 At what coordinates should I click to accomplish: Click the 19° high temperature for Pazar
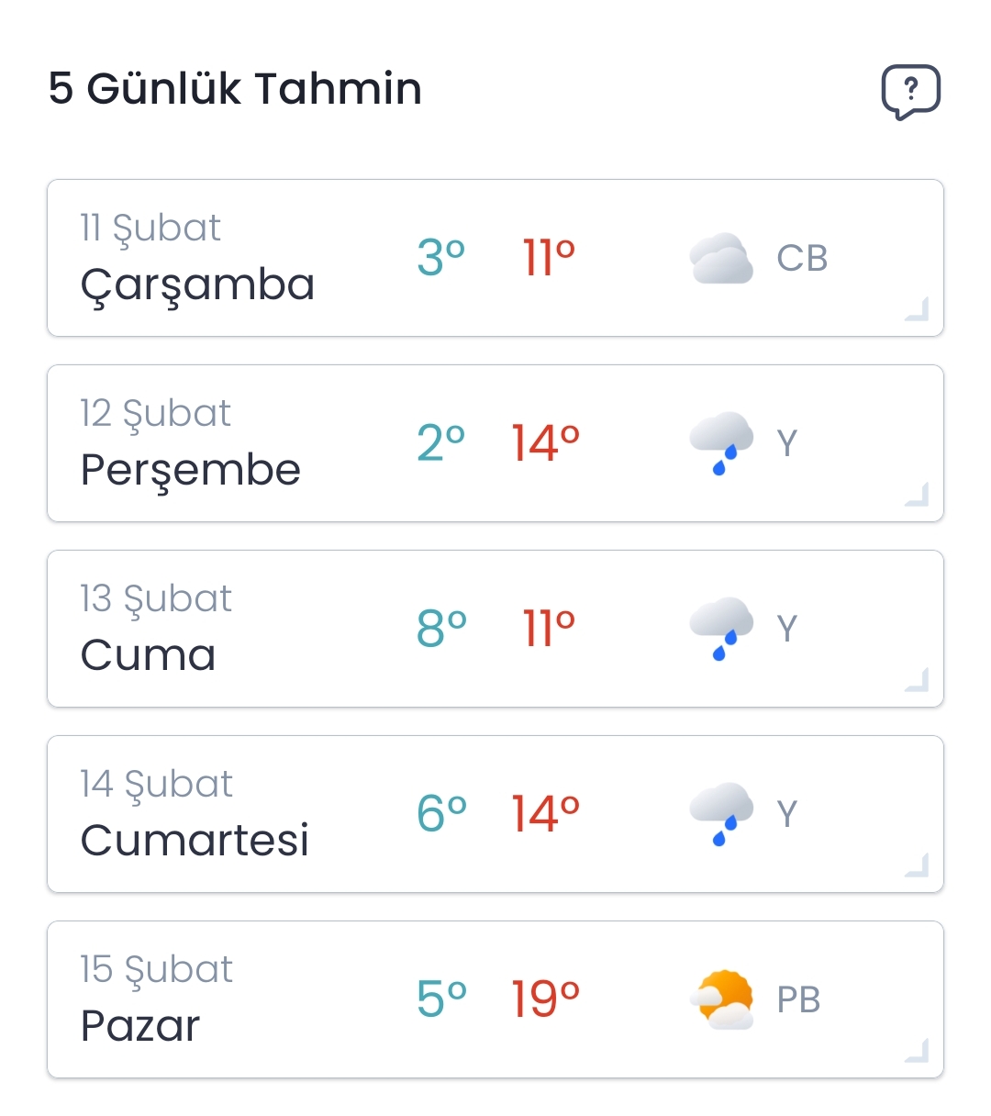click(545, 999)
